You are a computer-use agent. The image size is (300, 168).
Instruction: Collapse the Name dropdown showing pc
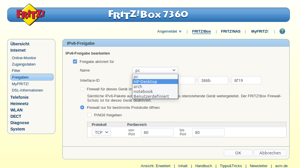tap(155, 70)
